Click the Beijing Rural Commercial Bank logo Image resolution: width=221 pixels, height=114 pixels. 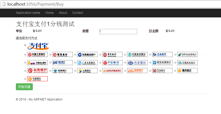pyautogui.click(x=112, y=71)
